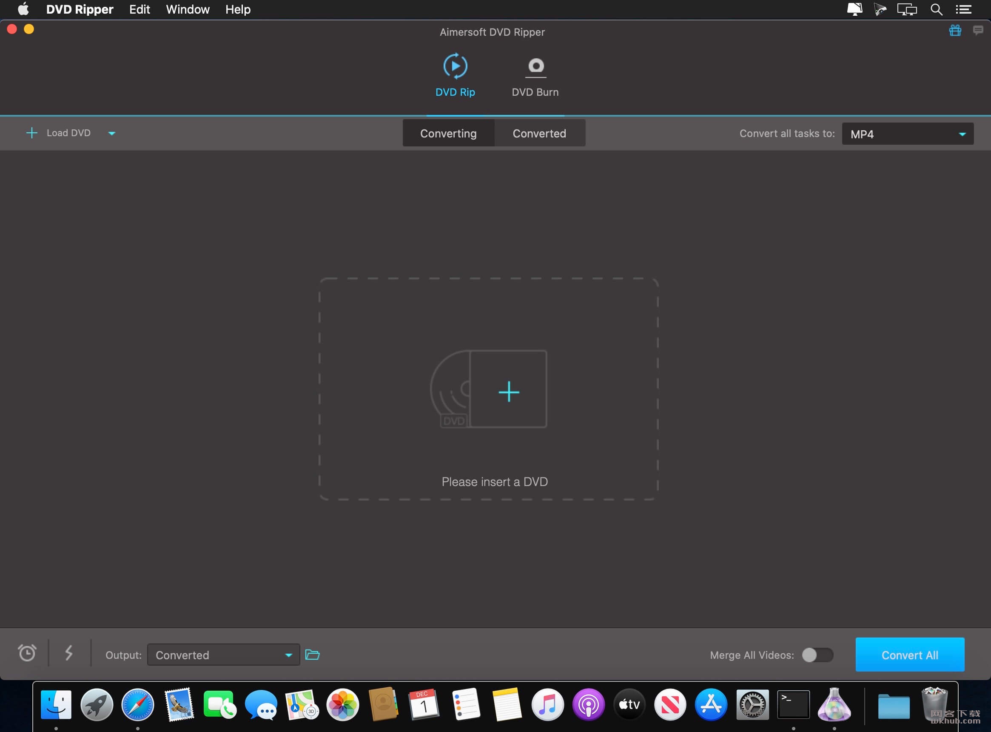Image resolution: width=991 pixels, height=732 pixels.
Task: Open the DVD Ripper flask icon in Dock
Action: pyautogui.click(x=834, y=704)
